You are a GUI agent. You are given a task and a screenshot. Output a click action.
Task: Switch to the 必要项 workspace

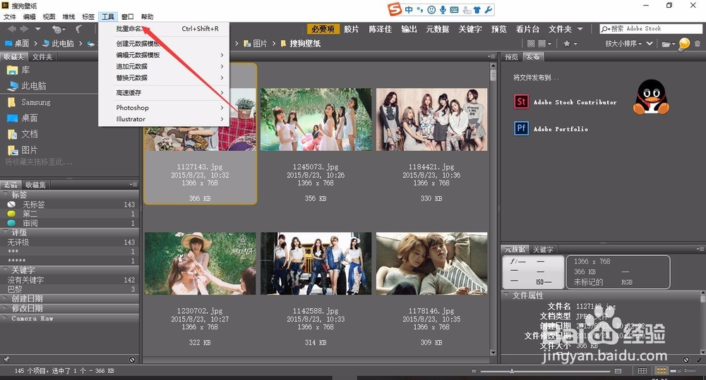pyautogui.click(x=323, y=29)
